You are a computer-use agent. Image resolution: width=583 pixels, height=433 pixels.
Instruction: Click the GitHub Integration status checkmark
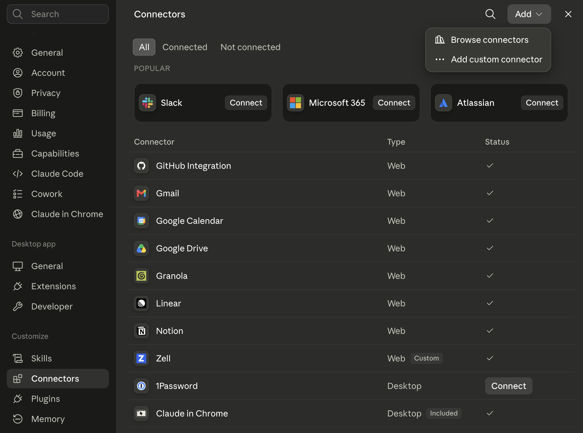490,165
